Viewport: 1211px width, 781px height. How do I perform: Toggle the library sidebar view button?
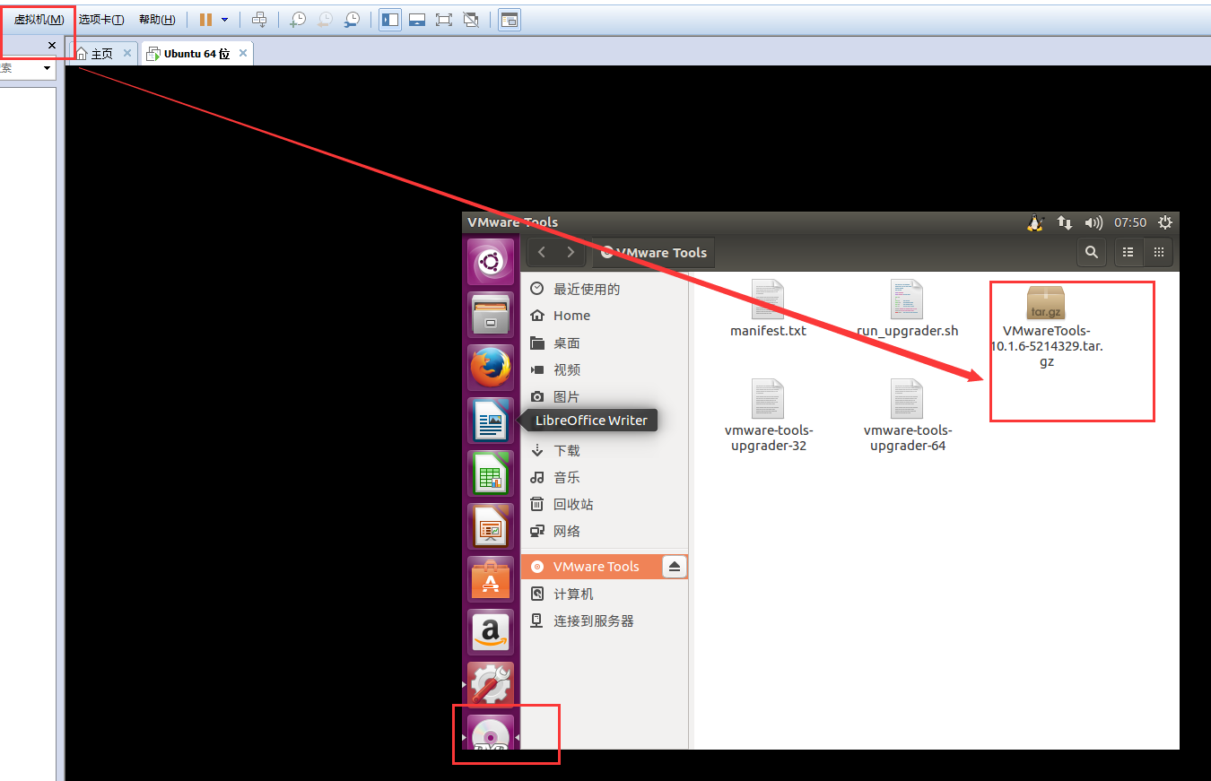click(390, 20)
